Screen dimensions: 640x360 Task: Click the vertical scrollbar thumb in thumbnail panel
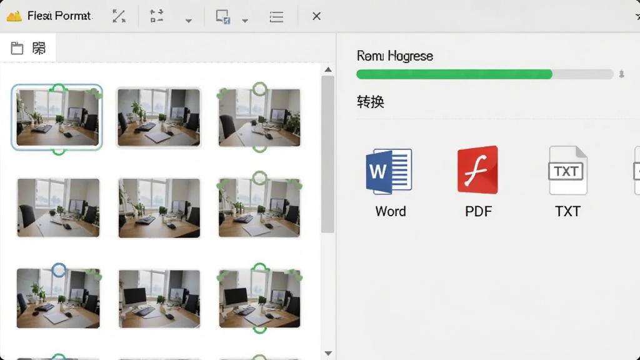pos(327,154)
